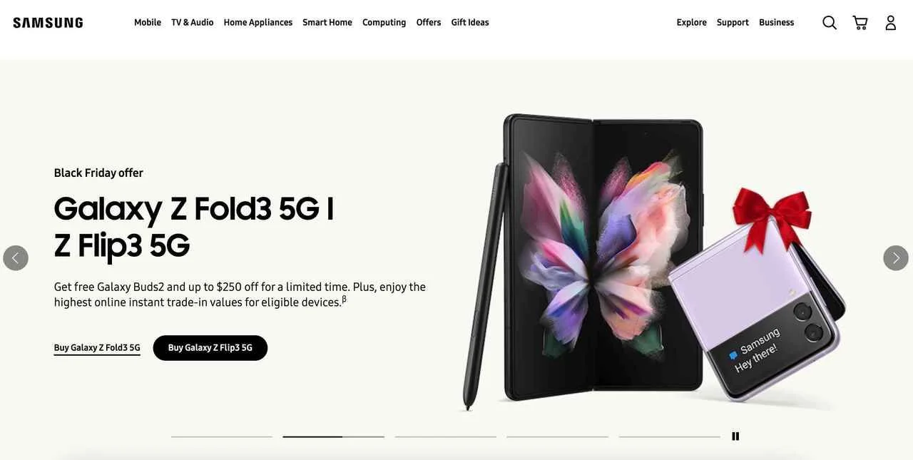The width and height of the screenshot is (913, 460).
Task: Select the first carousel slide indicator
Action: tap(222, 436)
